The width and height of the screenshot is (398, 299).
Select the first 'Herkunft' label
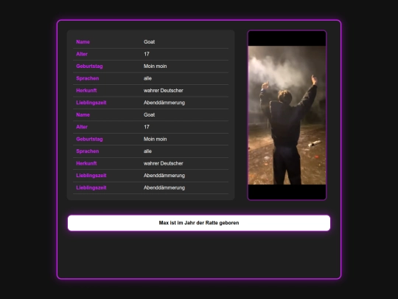pyautogui.click(x=86, y=91)
